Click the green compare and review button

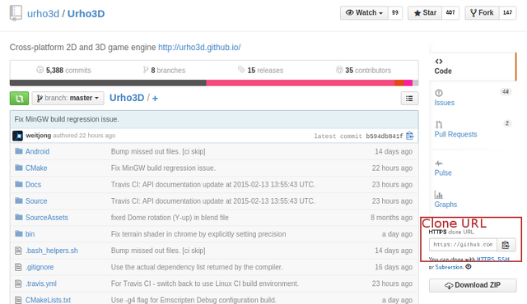pos(19,99)
